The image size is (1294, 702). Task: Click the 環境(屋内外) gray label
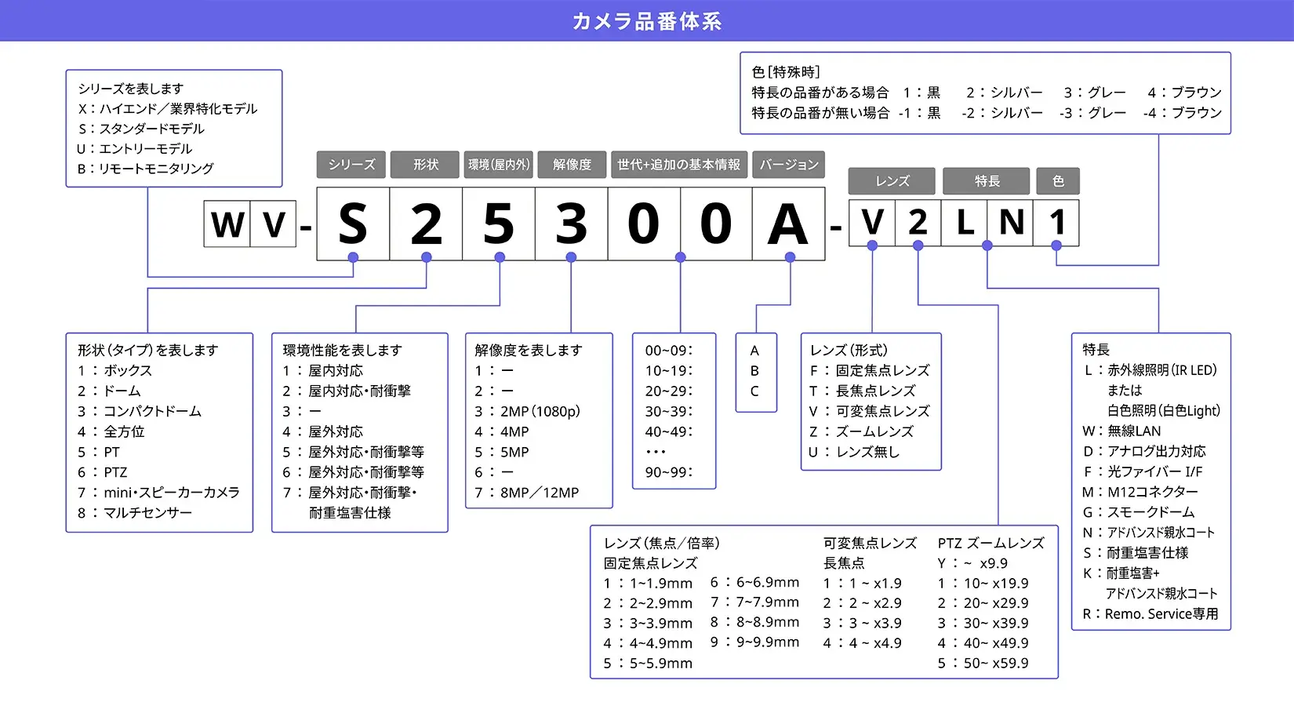(499, 165)
